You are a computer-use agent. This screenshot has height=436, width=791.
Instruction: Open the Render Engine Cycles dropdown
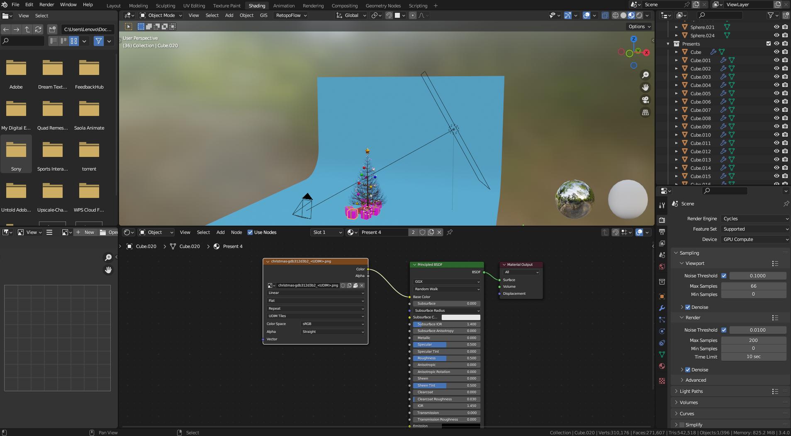pos(754,218)
